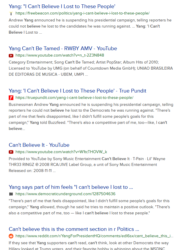Open Yang Can't Be Tamed RWBY AMV result
The height and width of the screenshot is (250, 181).
click(63, 48)
